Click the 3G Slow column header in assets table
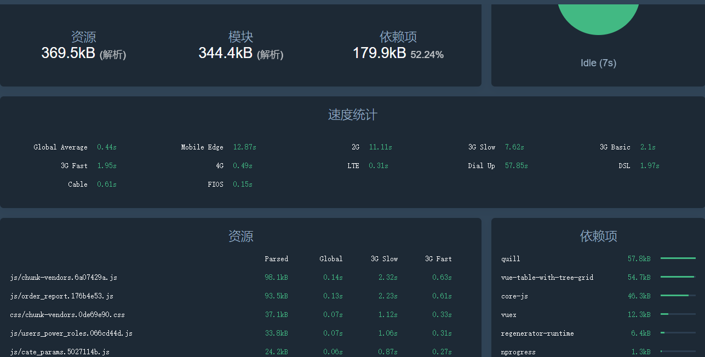 384,259
